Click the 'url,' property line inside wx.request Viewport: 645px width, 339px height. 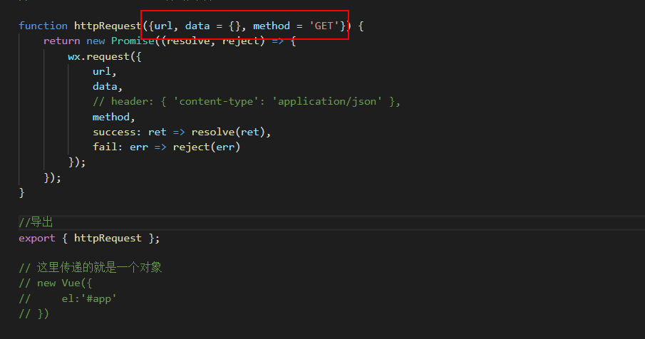pos(105,71)
